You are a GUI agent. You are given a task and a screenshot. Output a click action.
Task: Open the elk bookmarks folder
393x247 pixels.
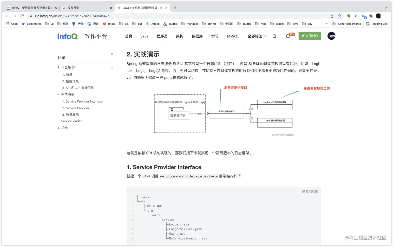124,24
